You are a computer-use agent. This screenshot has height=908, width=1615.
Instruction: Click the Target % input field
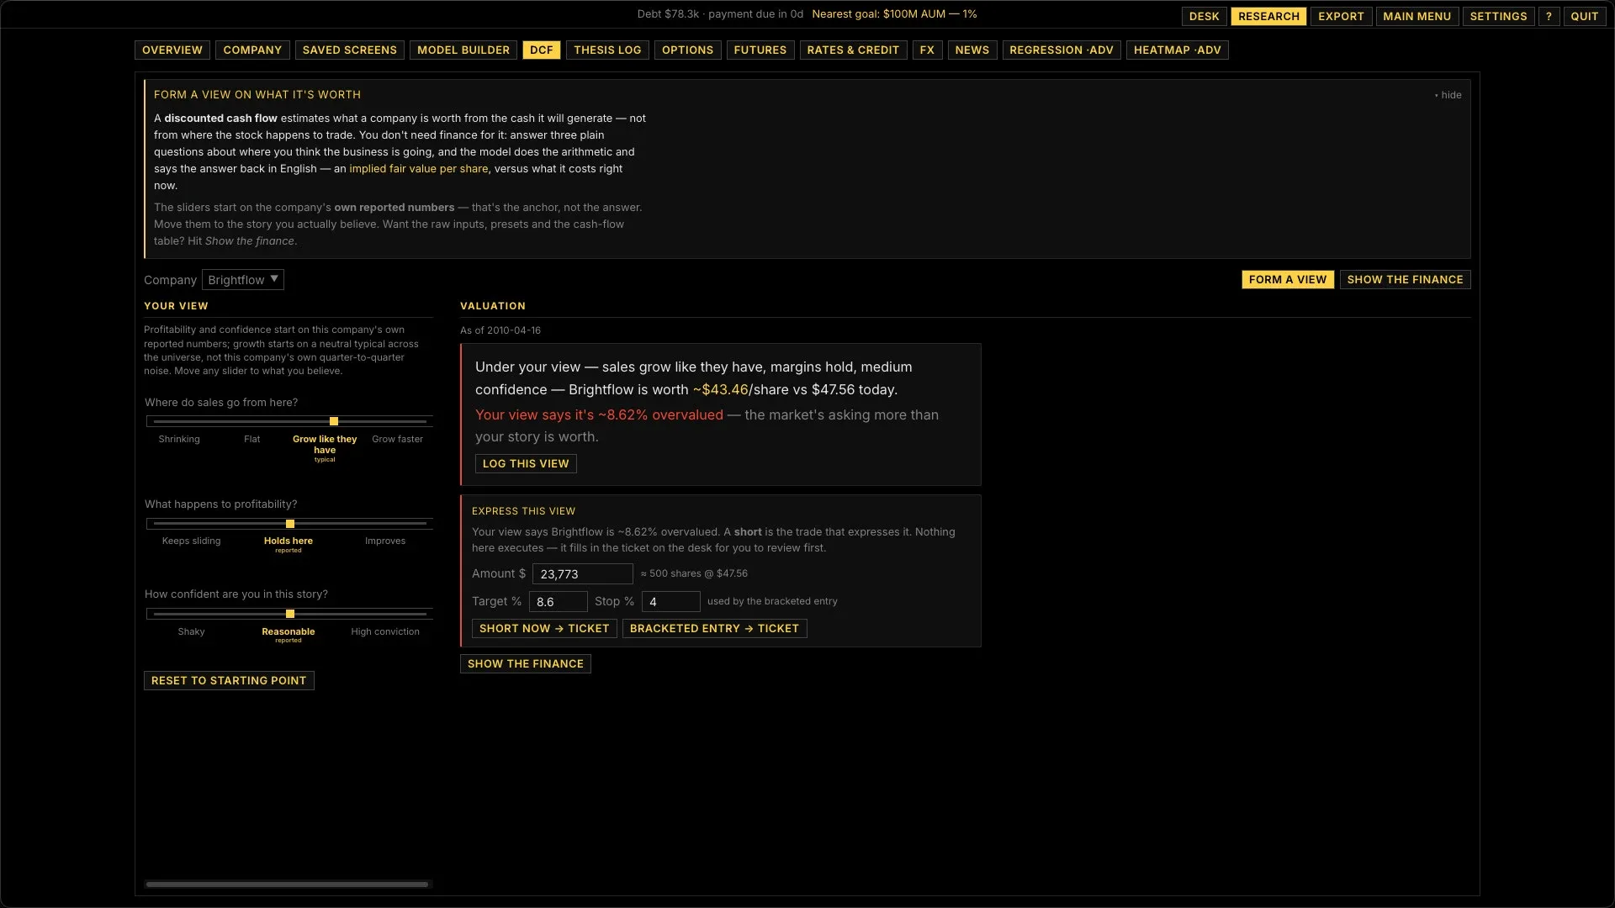559,602
